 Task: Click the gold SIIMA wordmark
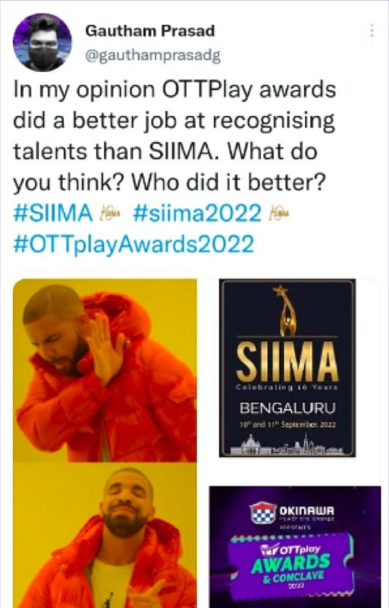coord(287,361)
